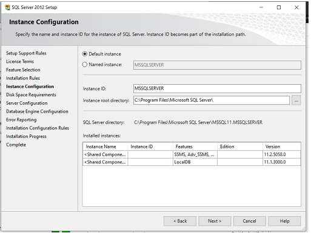Sort by Edition column header

point(240,146)
